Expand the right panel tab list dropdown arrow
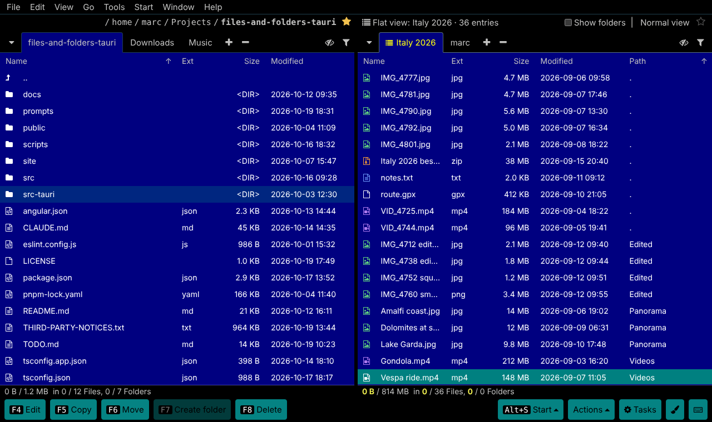This screenshot has height=422, width=712. pyautogui.click(x=368, y=43)
